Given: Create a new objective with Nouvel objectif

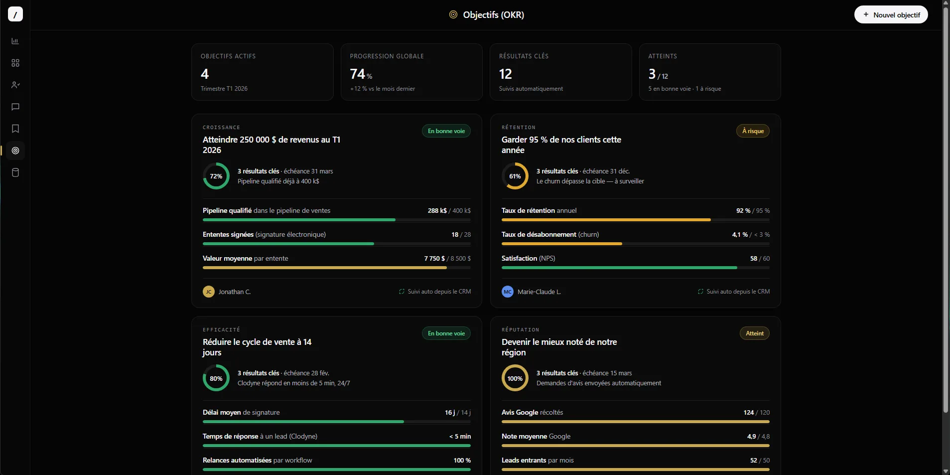Looking at the screenshot, I should 891,14.
